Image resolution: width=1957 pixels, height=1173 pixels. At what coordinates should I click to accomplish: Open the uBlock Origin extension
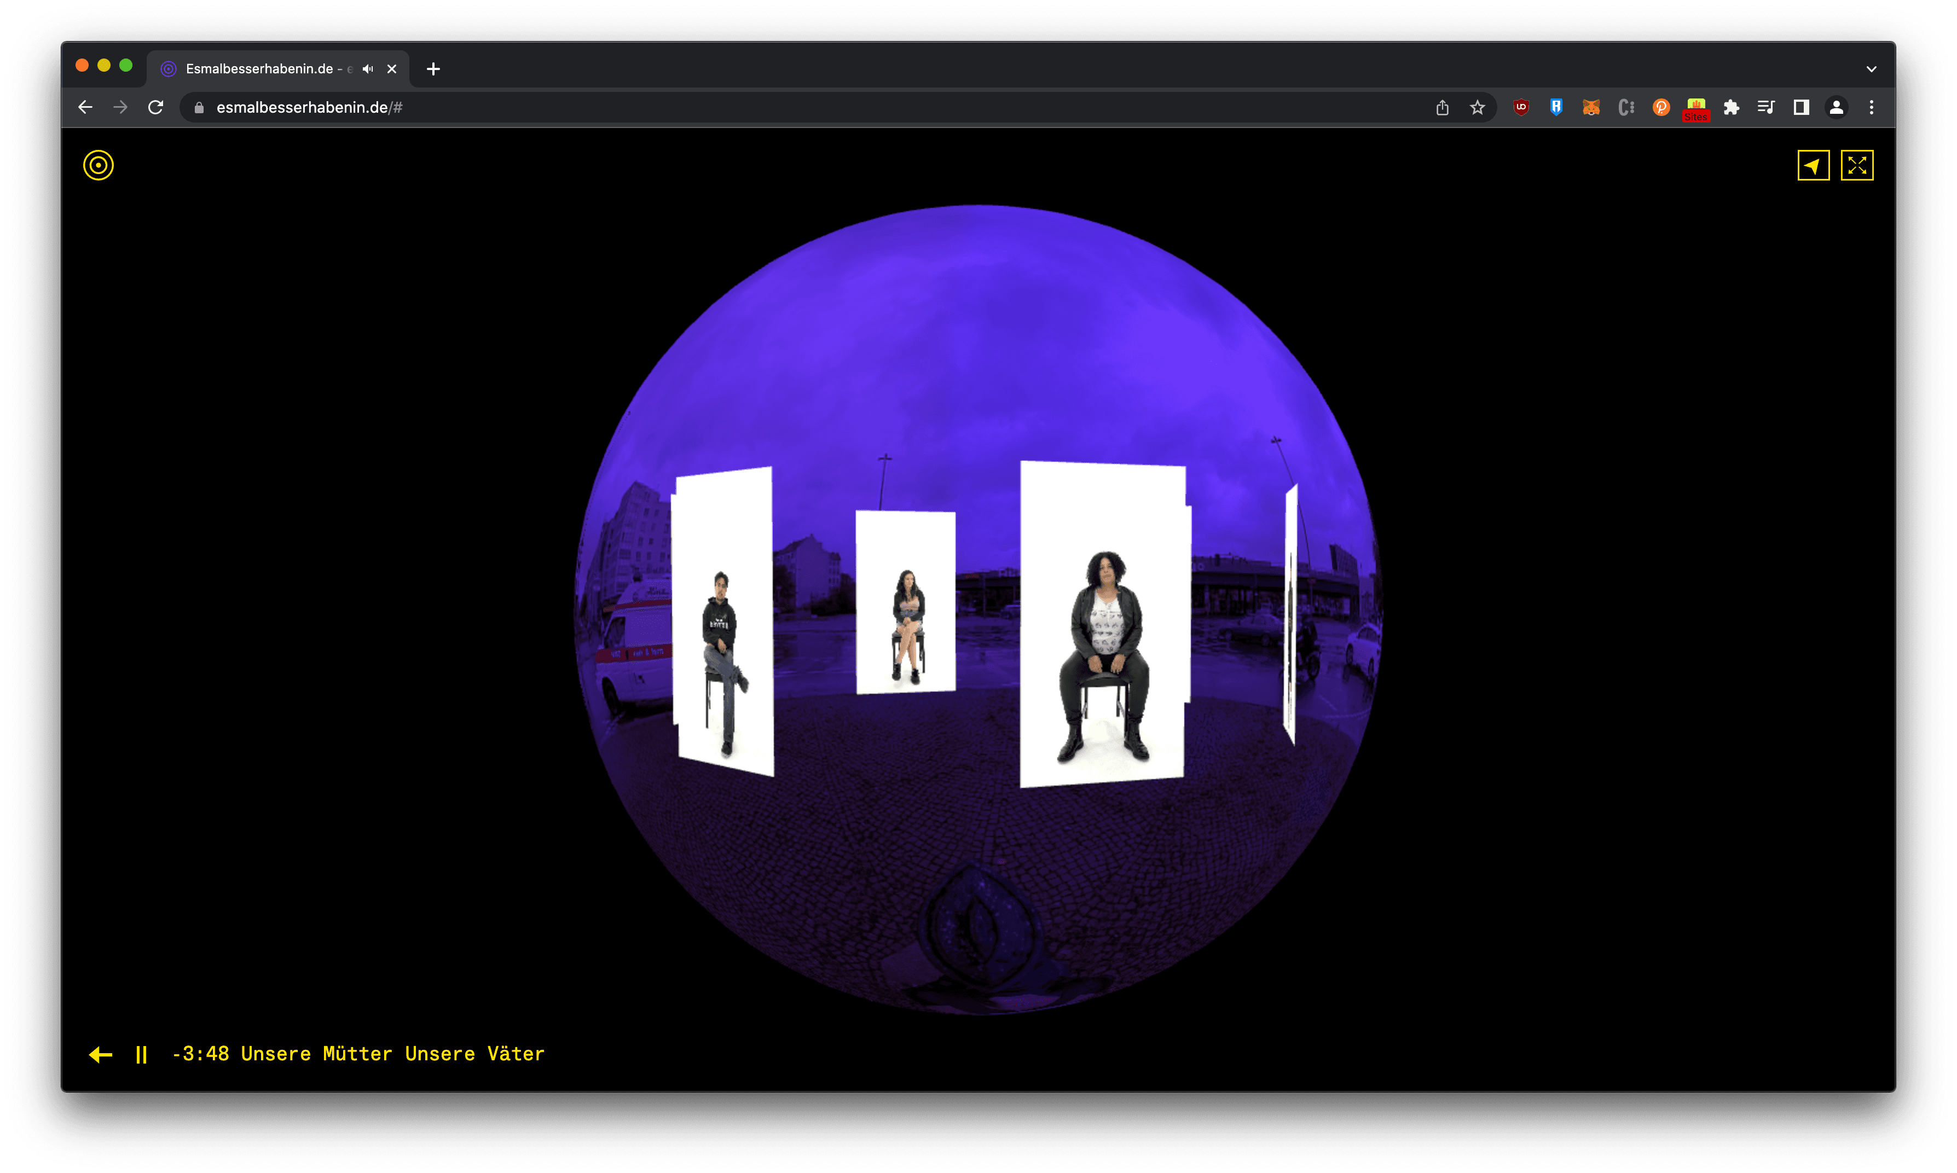1521,107
